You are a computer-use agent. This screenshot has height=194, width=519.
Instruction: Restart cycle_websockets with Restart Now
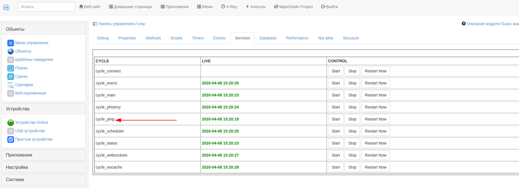375,155
